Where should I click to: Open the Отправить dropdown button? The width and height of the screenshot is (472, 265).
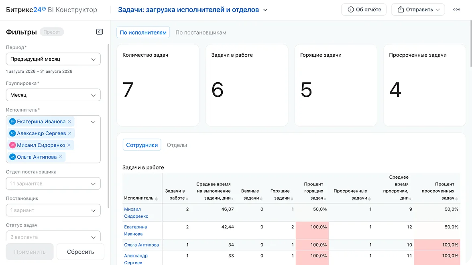(418, 10)
